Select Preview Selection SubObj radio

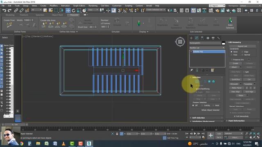202,105
